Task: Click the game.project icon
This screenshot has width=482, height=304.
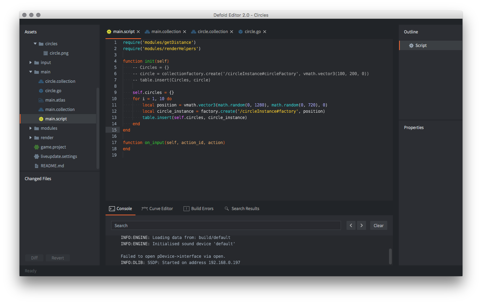Action: click(37, 147)
